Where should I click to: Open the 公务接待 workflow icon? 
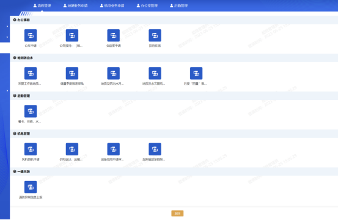click(x=72, y=35)
